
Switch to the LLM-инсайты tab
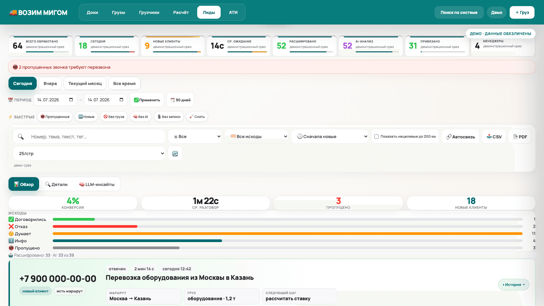point(97,184)
